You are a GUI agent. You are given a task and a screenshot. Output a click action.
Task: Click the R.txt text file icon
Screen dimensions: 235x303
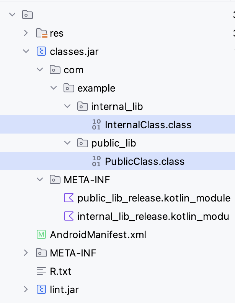tap(41, 271)
